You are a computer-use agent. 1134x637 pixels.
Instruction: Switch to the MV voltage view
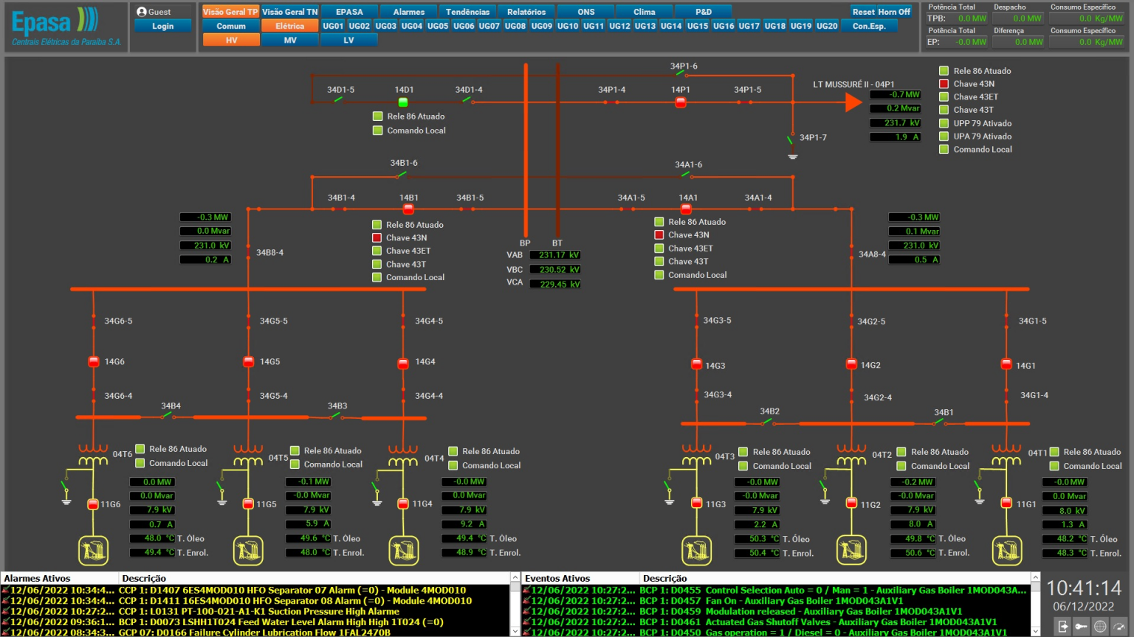(290, 40)
